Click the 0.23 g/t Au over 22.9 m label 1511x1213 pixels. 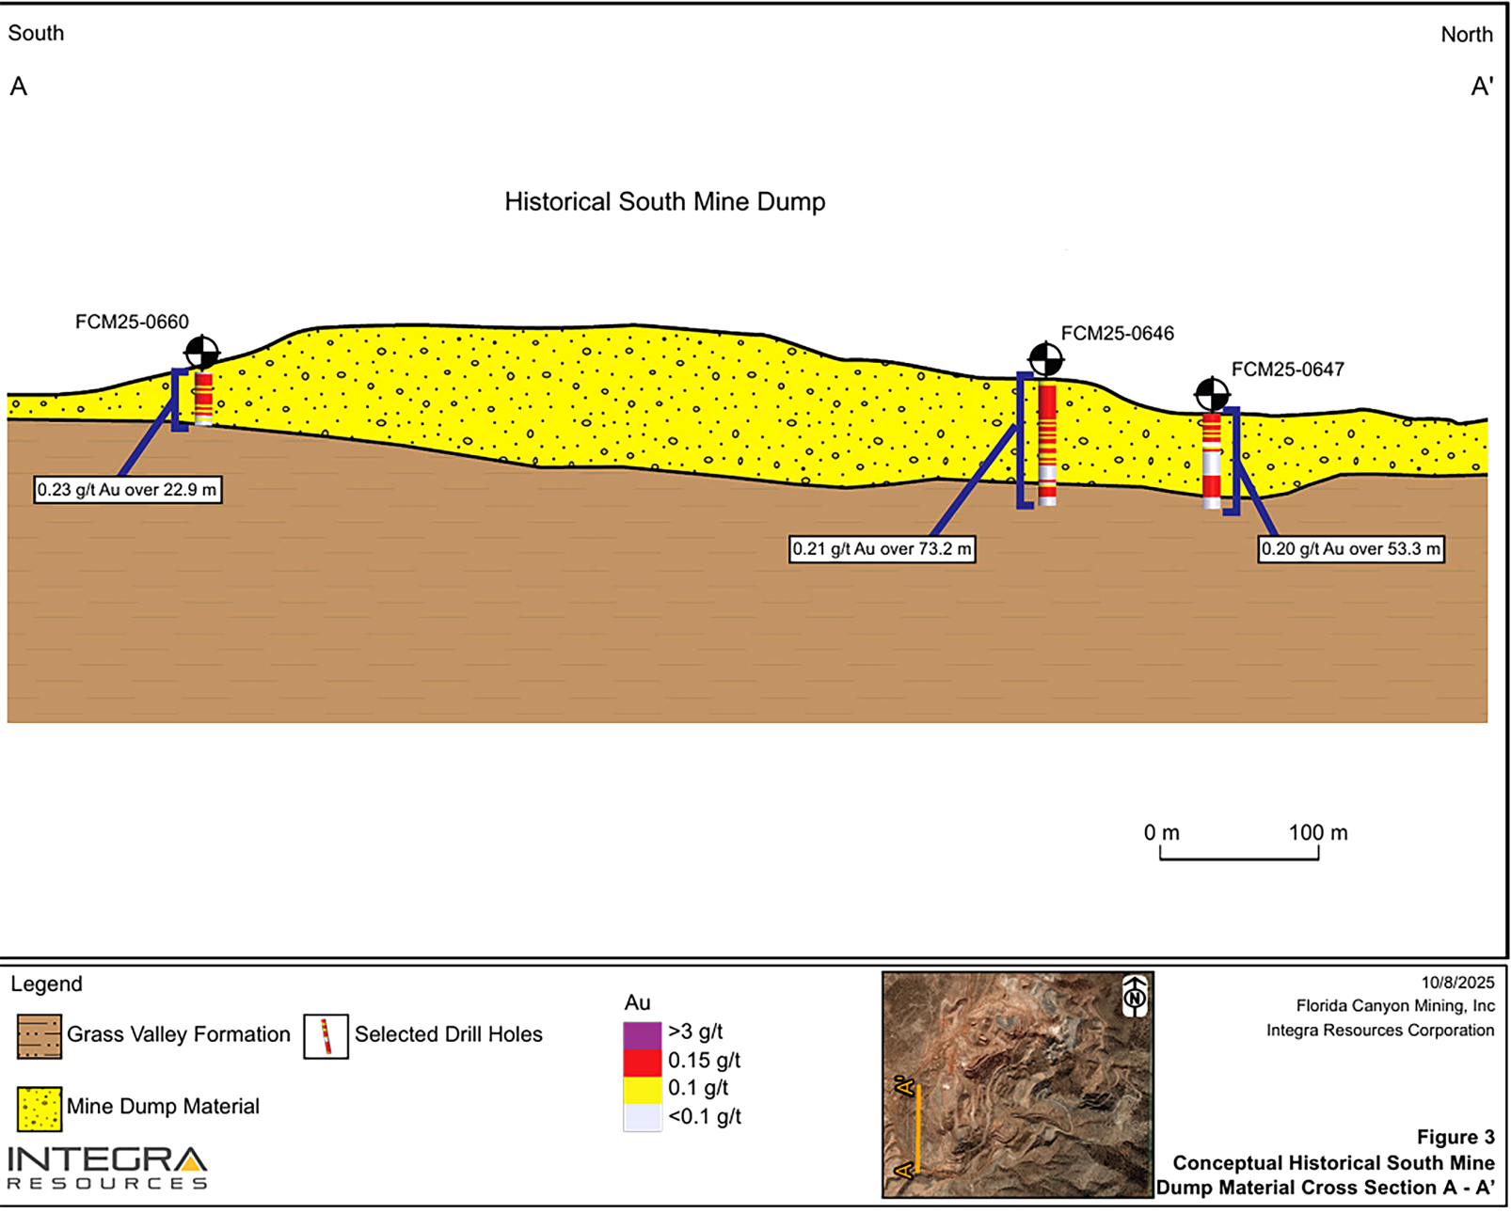point(128,490)
